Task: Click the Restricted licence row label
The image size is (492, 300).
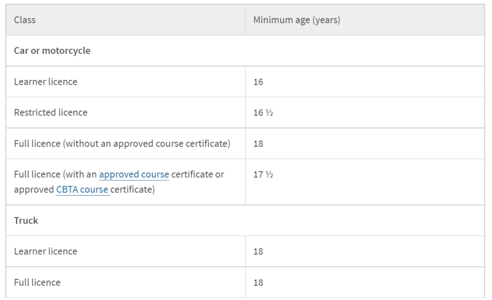Action: pos(51,113)
